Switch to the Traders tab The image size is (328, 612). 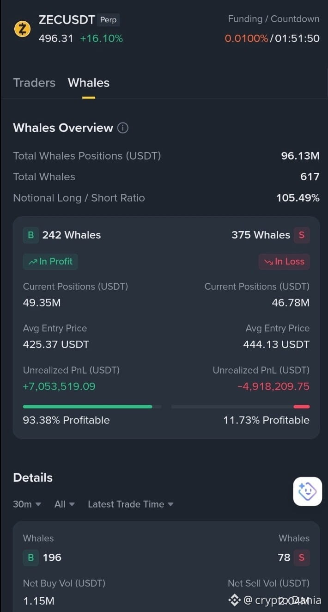[34, 83]
